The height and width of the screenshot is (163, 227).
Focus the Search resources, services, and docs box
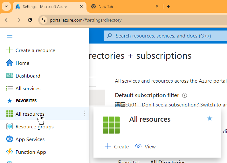(x=165, y=36)
